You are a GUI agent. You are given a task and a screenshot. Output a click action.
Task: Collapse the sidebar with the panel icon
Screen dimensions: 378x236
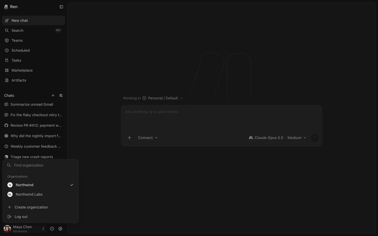pos(61,7)
